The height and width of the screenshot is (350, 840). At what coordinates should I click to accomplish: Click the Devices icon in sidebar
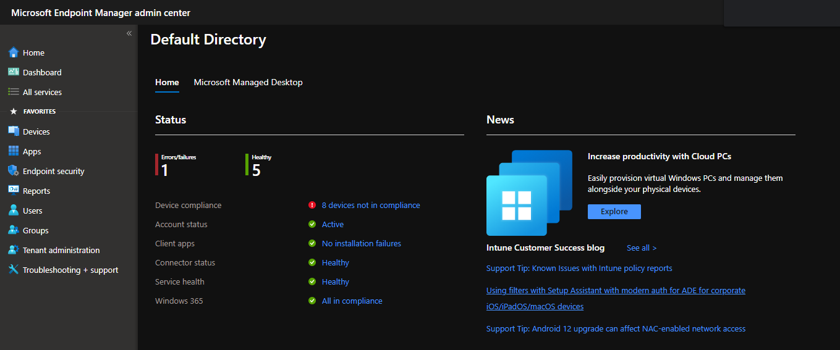point(14,131)
